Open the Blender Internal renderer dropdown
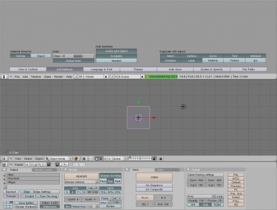The image size is (277, 210). click(x=81, y=182)
